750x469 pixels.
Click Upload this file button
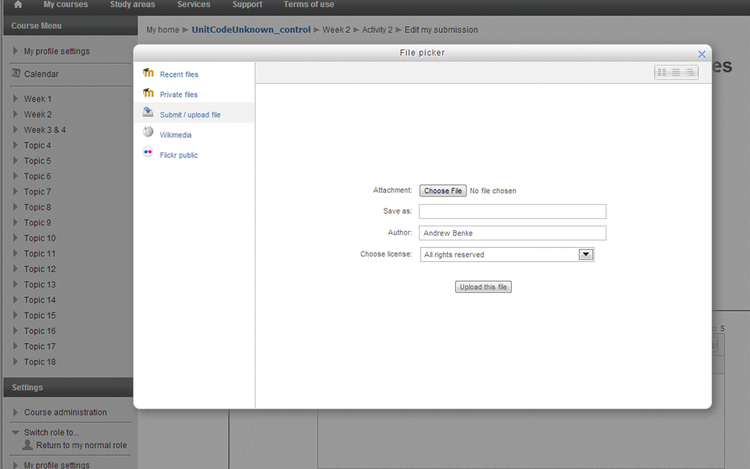pos(483,287)
